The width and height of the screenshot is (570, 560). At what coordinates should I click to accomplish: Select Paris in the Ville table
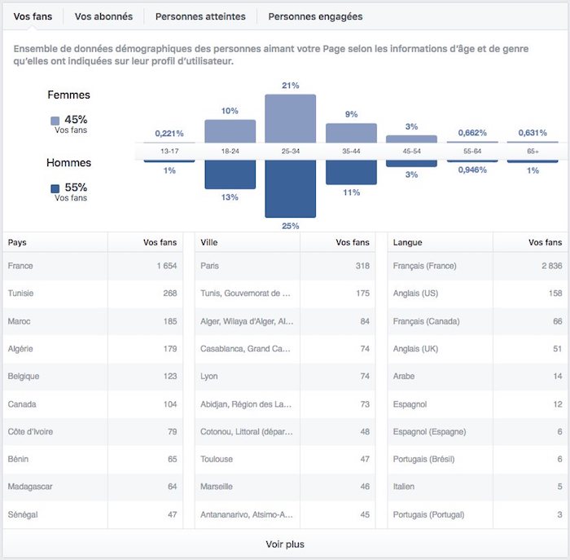(284, 266)
